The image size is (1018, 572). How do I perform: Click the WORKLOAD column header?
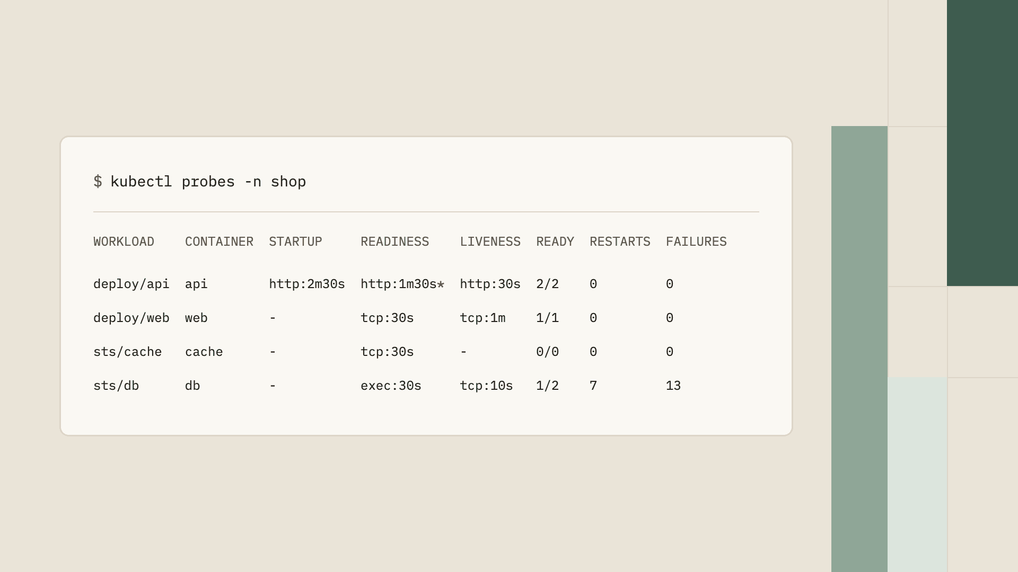[124, 242]
